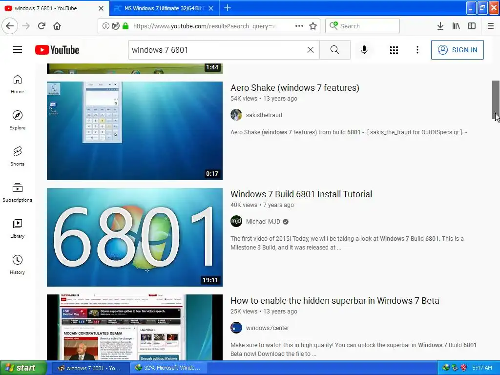This screenshot has width=500, height=375.
Task: Open Aero Shake (windows 7 features) video title
Action: coord(295,88)
